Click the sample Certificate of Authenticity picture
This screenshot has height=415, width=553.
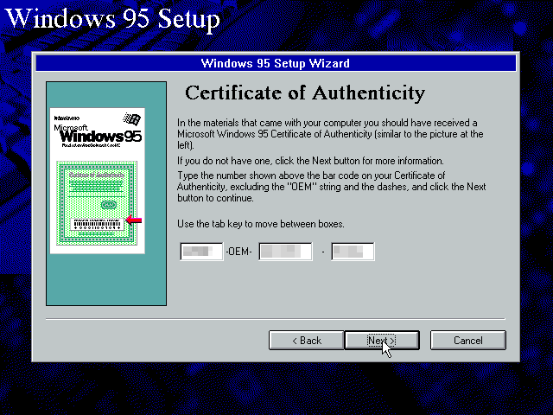97,180
